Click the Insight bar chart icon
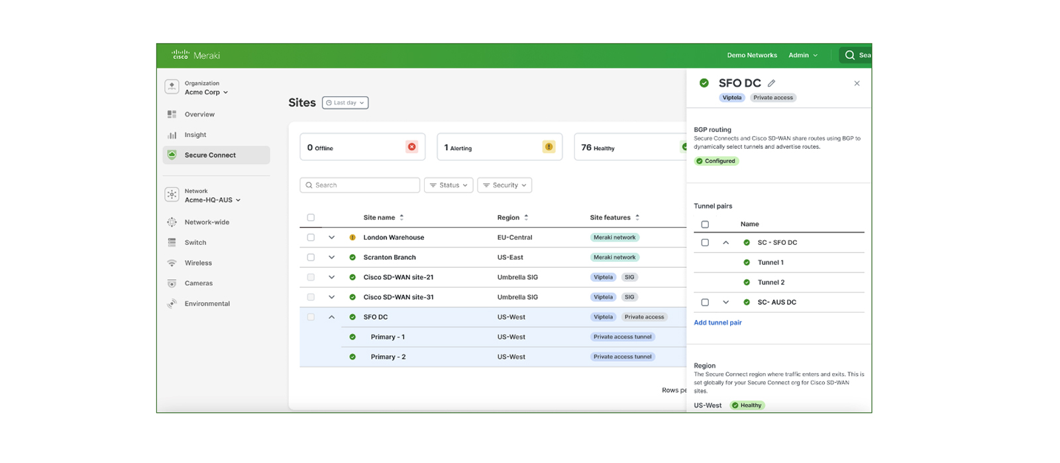 pyautogui.click(x=172, y=135)
